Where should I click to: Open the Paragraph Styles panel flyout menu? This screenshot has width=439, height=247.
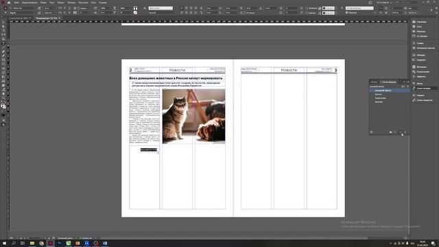click(x=408, y=82)
